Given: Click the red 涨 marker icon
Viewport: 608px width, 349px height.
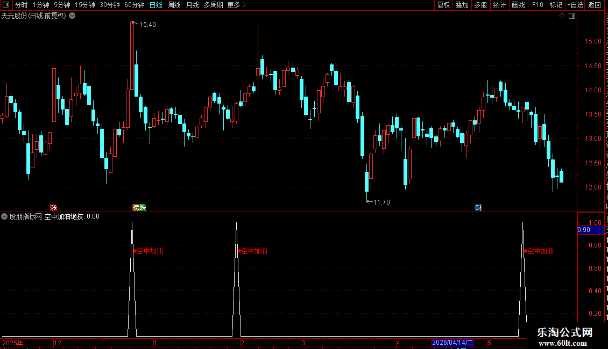Looking at the screenshot, I should [53, 207].
